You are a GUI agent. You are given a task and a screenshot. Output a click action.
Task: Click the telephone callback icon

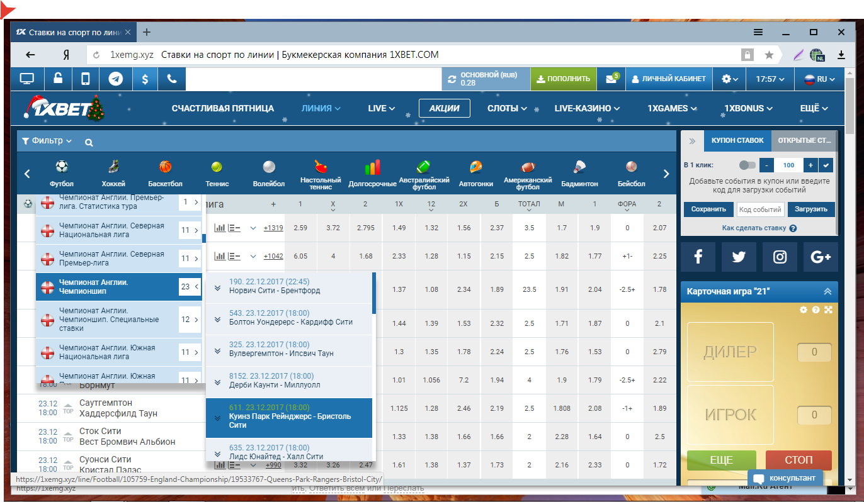(x=172, y=79)
